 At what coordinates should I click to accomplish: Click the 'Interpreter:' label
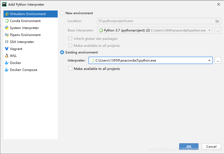pyautogui.click(x=76, y=60)
